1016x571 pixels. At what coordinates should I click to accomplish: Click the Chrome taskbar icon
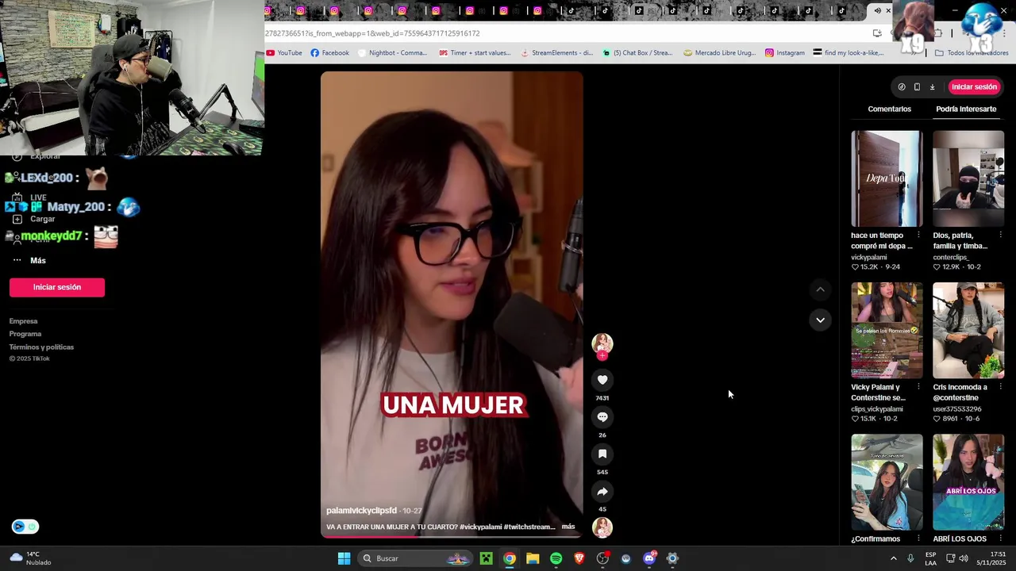(x=510, y=558)
